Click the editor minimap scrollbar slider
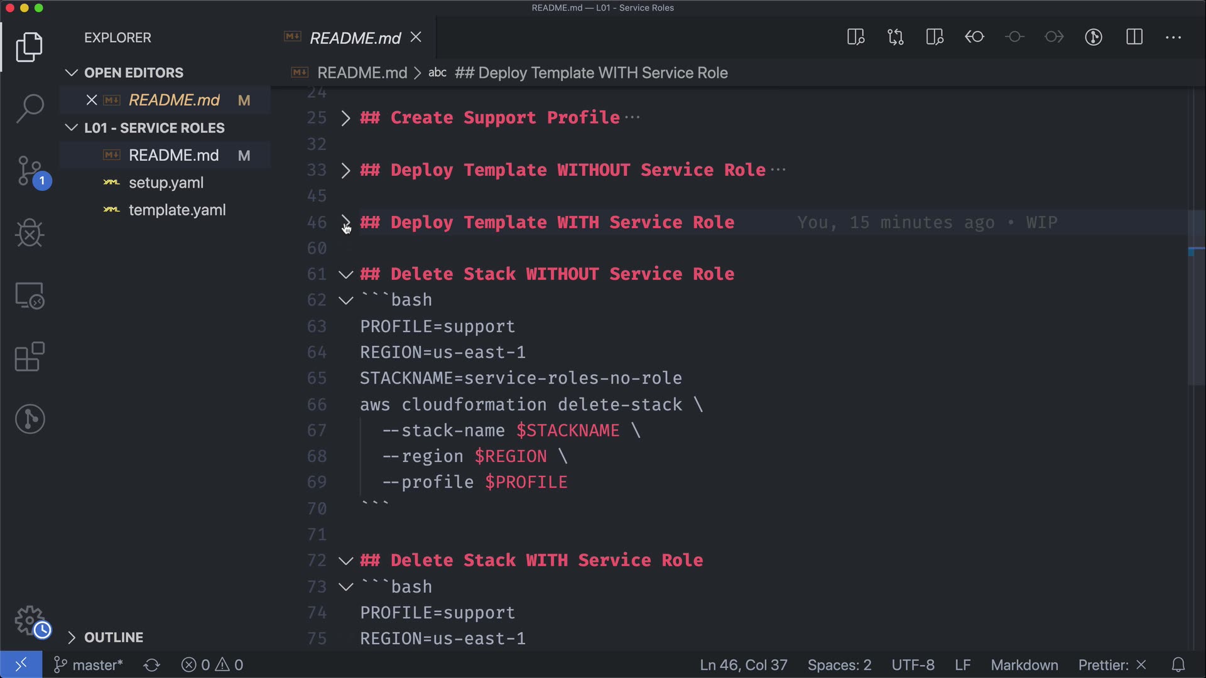The height and width of the screenshot is (678, 1206). [1196, 298]
